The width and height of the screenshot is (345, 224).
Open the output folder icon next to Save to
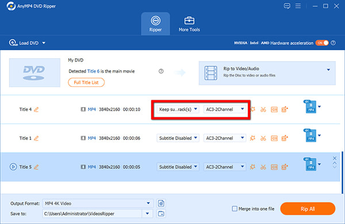coord(161,214)
